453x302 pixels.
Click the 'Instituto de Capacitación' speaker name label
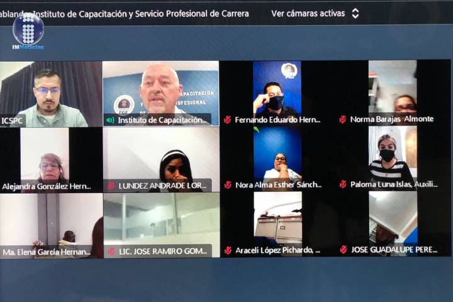click(162, 120)
